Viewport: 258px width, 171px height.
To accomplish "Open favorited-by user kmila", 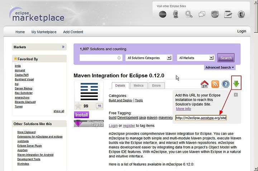I will coord(18,66).
